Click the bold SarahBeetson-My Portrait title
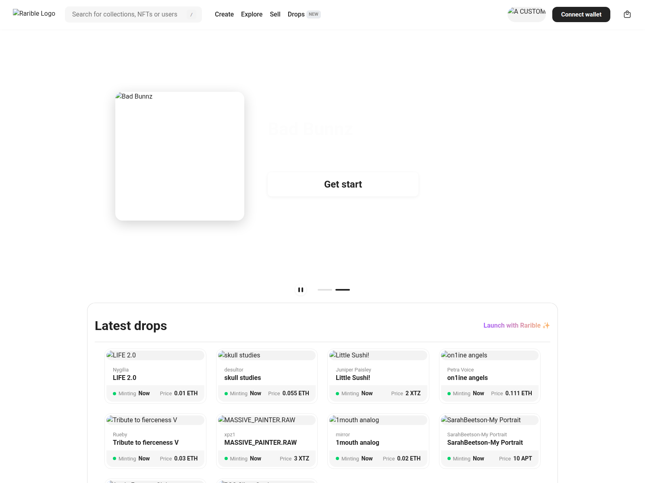The height and width of the screenshot is (483, 645). [485, 443]
